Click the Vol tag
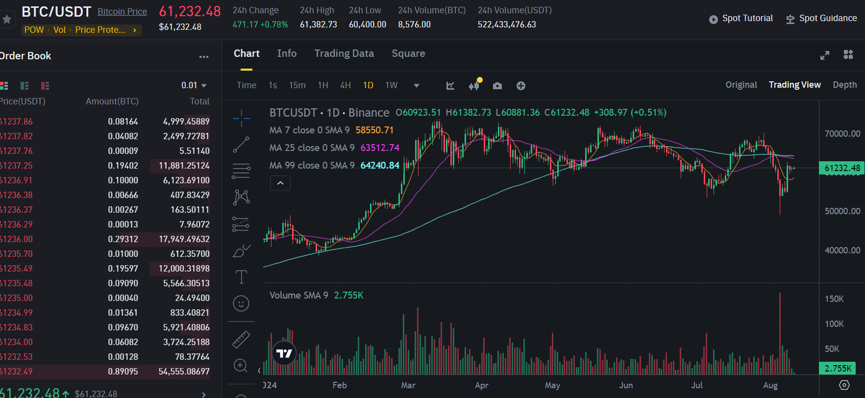 coord(59,30)
